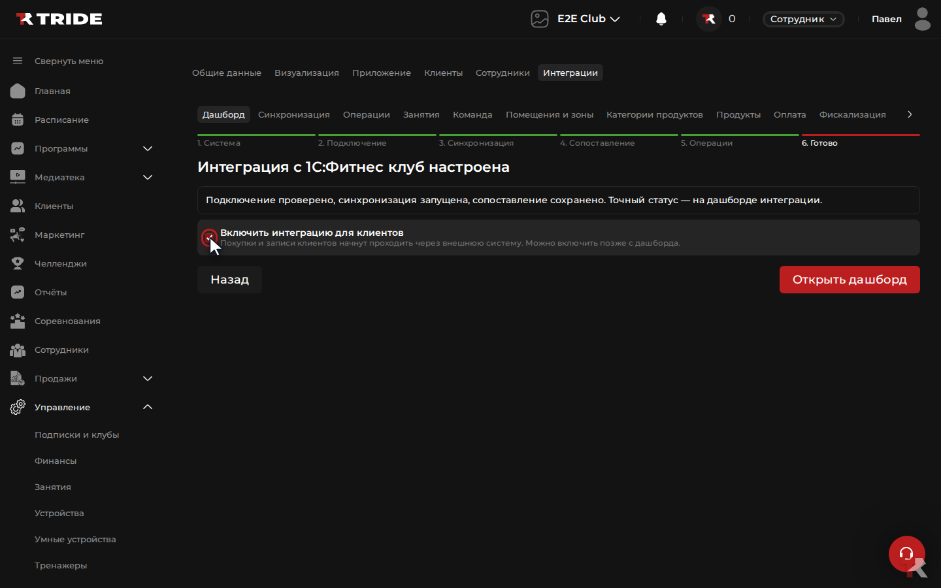The image size is (941, 588).
Task: Open the Фискализация sub-tab
Action: [x=853, y=114]
